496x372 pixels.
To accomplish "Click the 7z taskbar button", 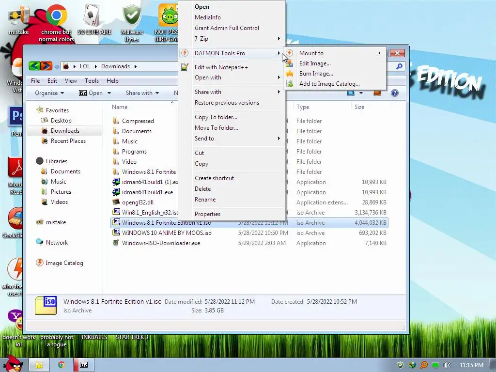I will pyautogui.click(x=83, y=365).
